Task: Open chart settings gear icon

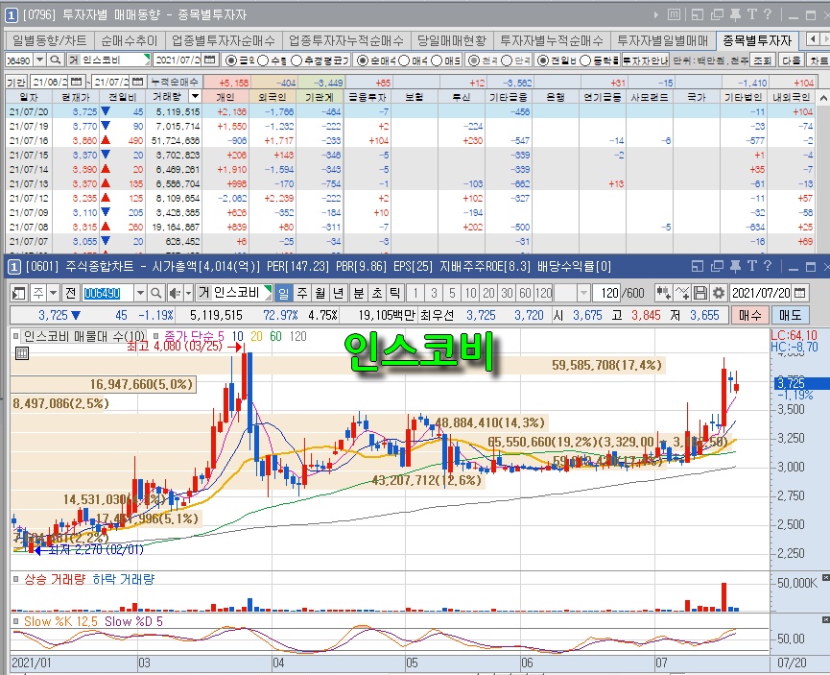Action: coord(719,293)
